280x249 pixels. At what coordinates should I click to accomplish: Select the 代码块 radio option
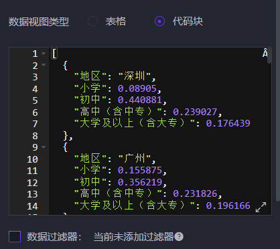(x=159, y=21)
